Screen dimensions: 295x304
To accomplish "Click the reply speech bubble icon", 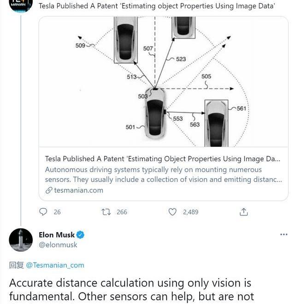I will 43,212.
